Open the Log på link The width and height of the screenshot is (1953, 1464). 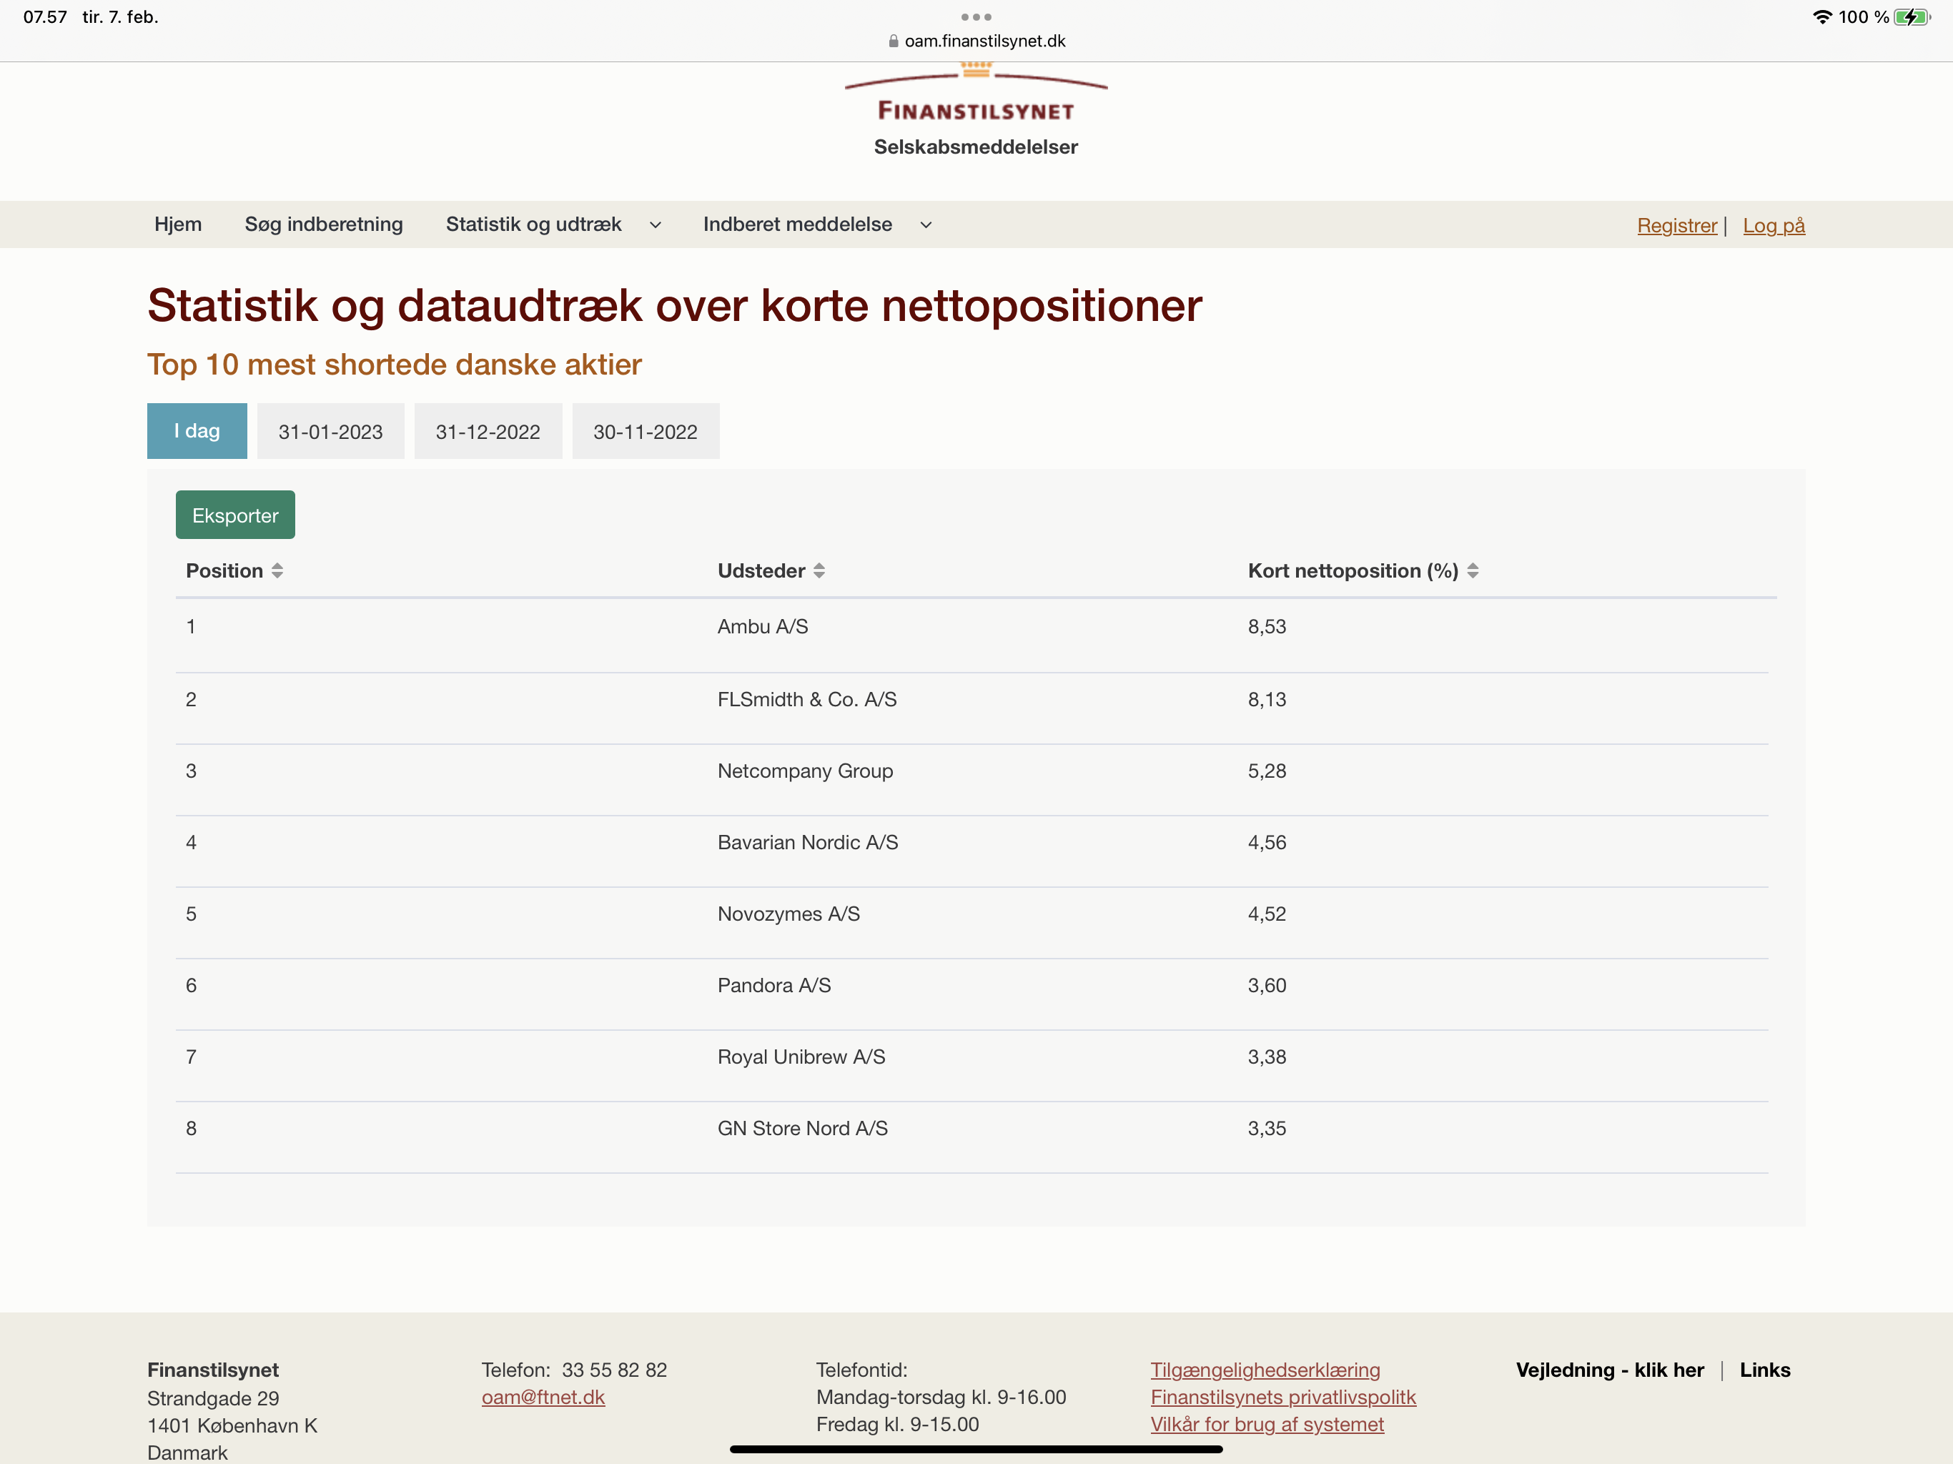pos(1774,225)
